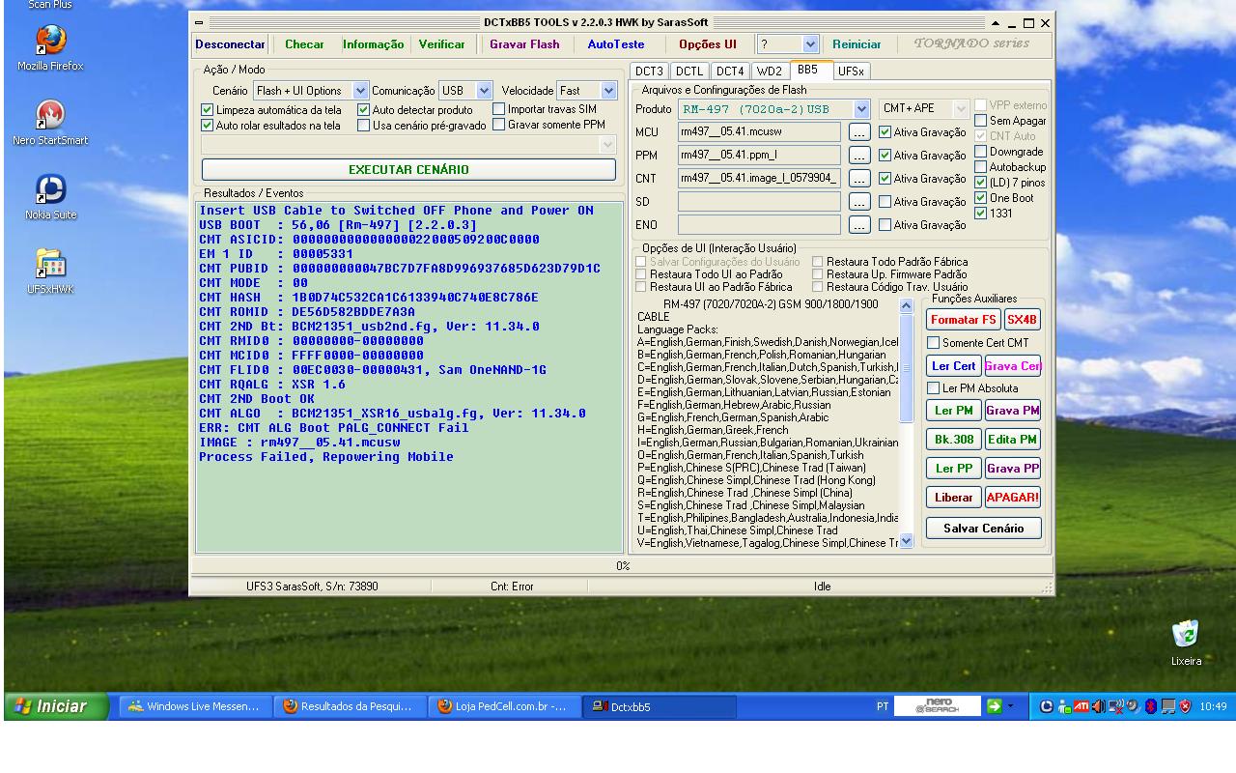Switch to the DCTL tab

(689, 71)
